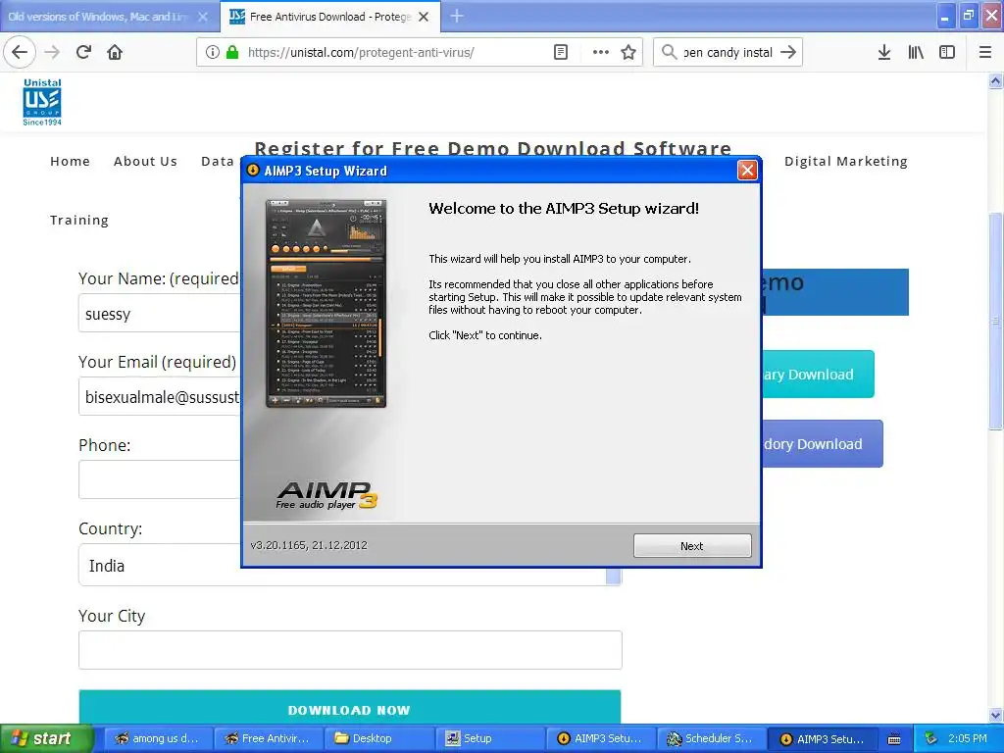Click the blue 'dory Download' button
Image resolution: width=1004 pixels, height=753 pixels.
(823, 444)
